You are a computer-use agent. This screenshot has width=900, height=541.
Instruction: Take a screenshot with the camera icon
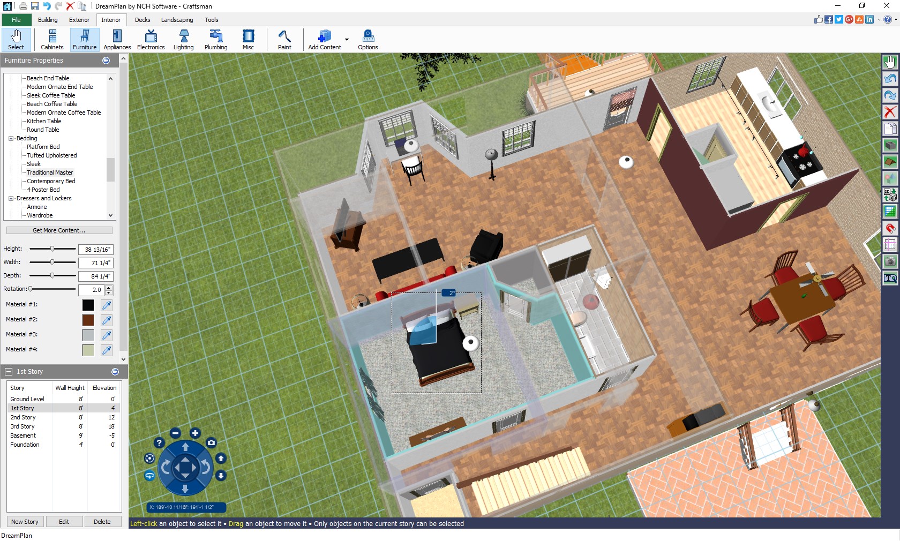coord(212,444)
